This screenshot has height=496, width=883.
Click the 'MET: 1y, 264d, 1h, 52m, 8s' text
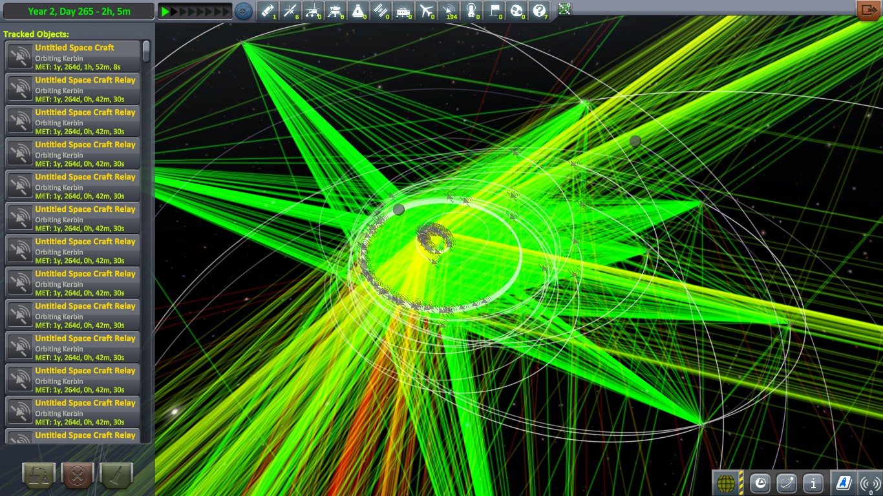click(x=78, y=67)
